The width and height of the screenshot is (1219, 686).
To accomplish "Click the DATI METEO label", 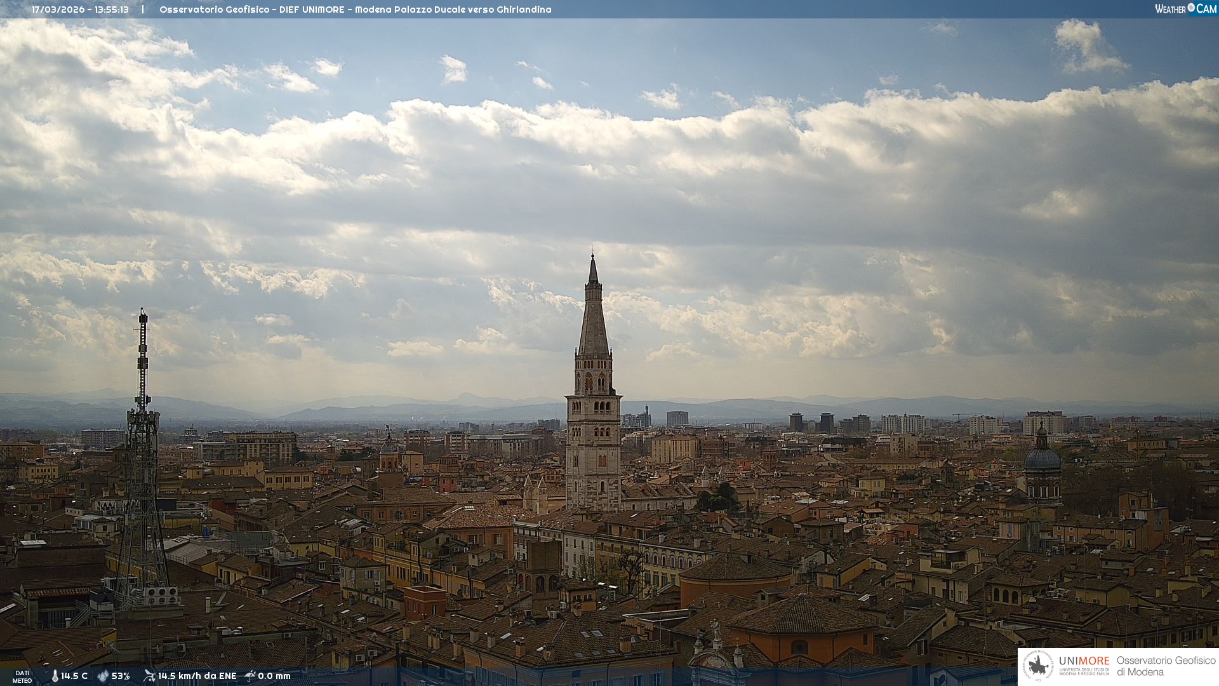I will (22, 676).
